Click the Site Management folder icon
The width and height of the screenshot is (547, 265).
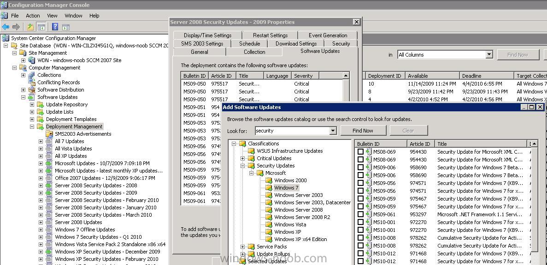[23, 53]
